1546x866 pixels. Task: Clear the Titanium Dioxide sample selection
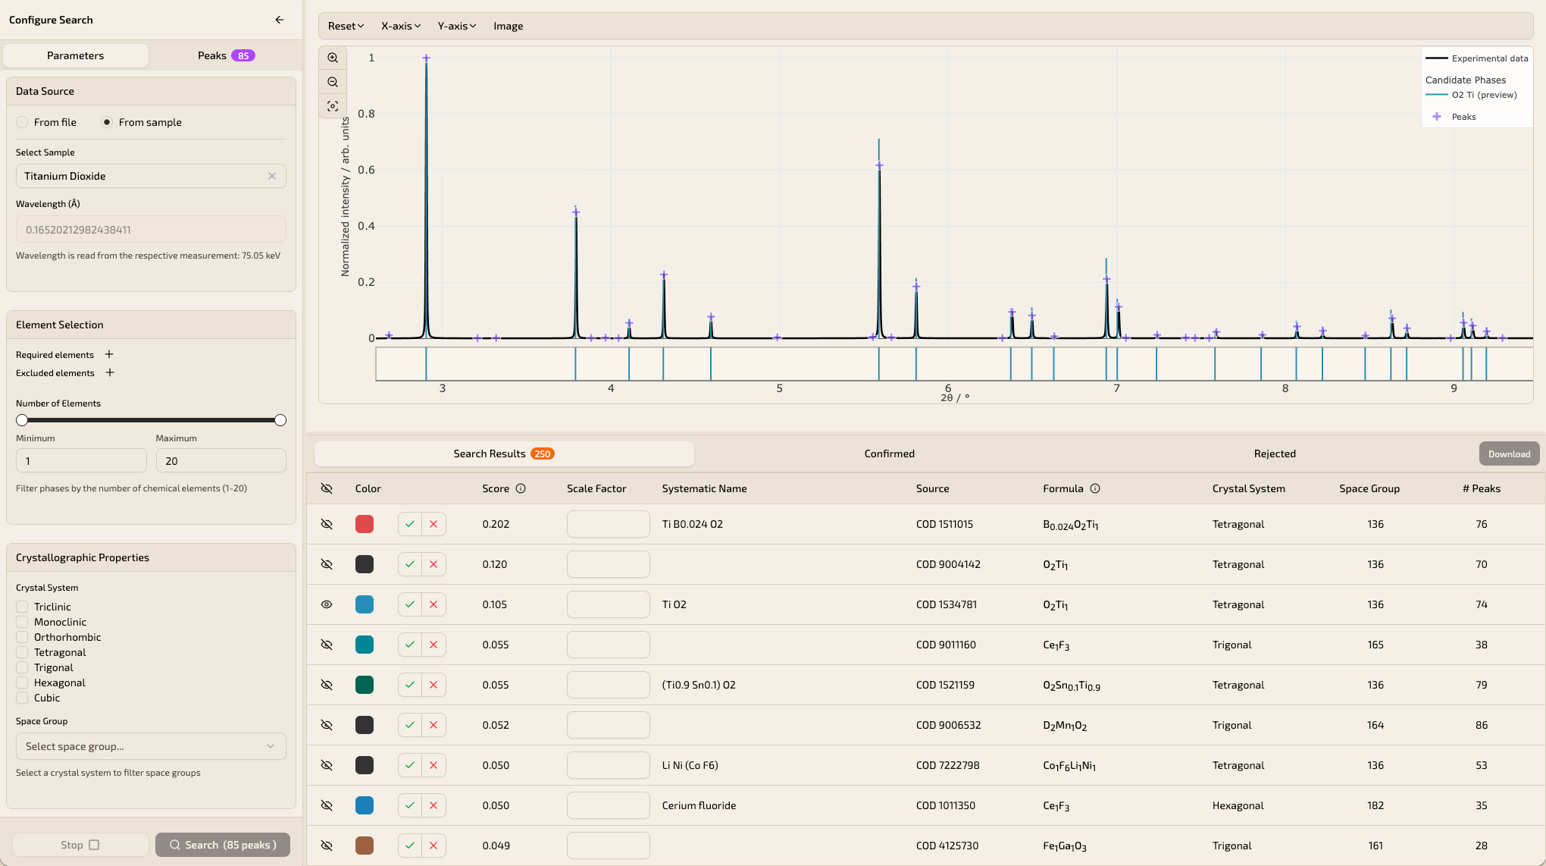point(272,176)
